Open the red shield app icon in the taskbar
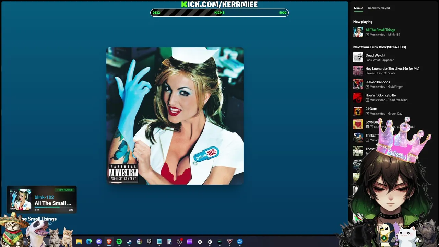This screenshot has height=247, width=439. click(x=230, y=242)
